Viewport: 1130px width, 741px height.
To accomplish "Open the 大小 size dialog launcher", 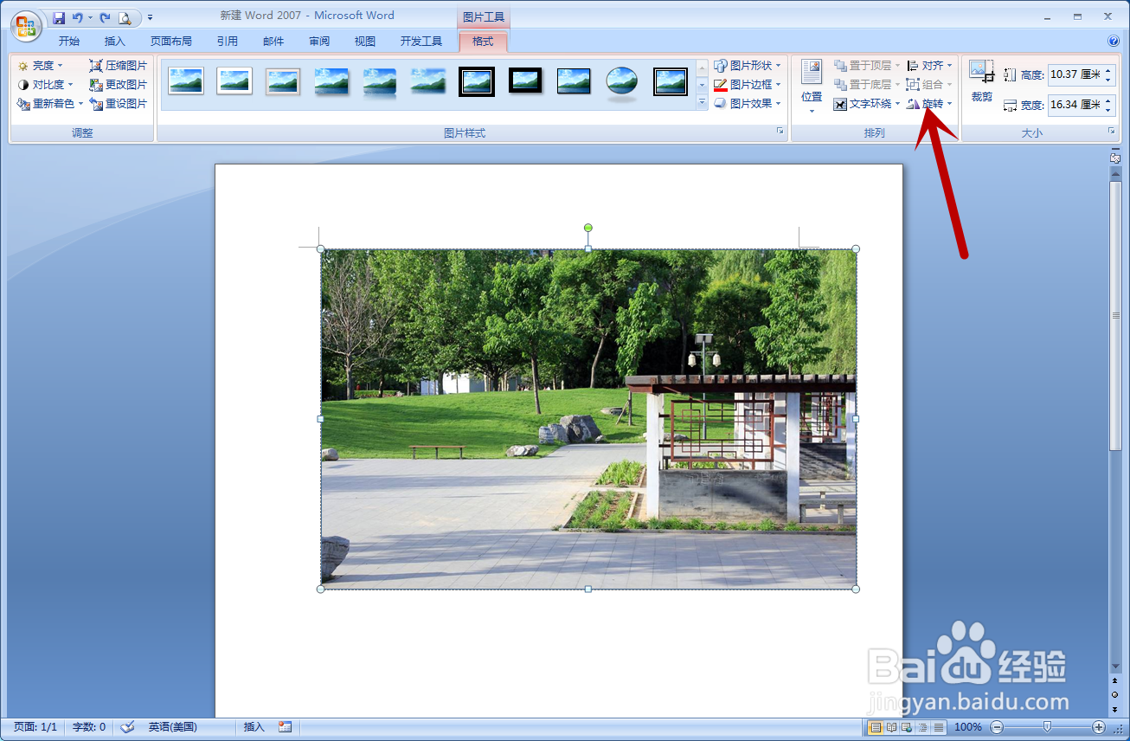I will 1112,132.
